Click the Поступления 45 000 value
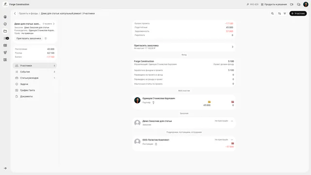 coord(51,49)
